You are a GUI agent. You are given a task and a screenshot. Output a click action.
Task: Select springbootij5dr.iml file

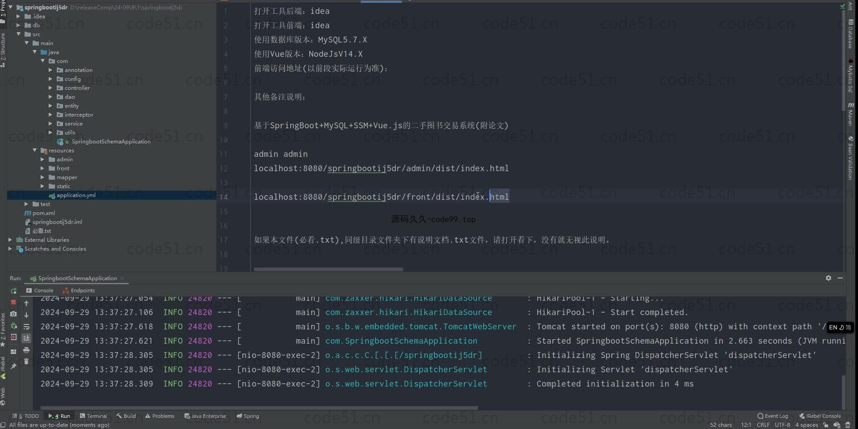click(57, 222)
